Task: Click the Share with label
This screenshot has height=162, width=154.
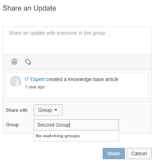Action: click(x=17, y=110)
